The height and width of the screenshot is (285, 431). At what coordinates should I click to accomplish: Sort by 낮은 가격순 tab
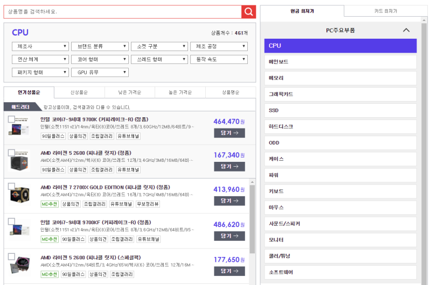coord(129,92)
